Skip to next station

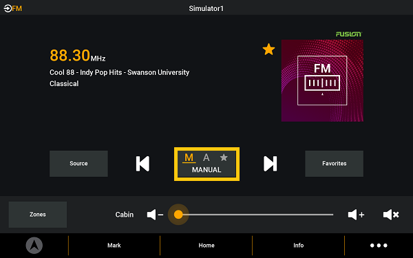coord(271,164)
